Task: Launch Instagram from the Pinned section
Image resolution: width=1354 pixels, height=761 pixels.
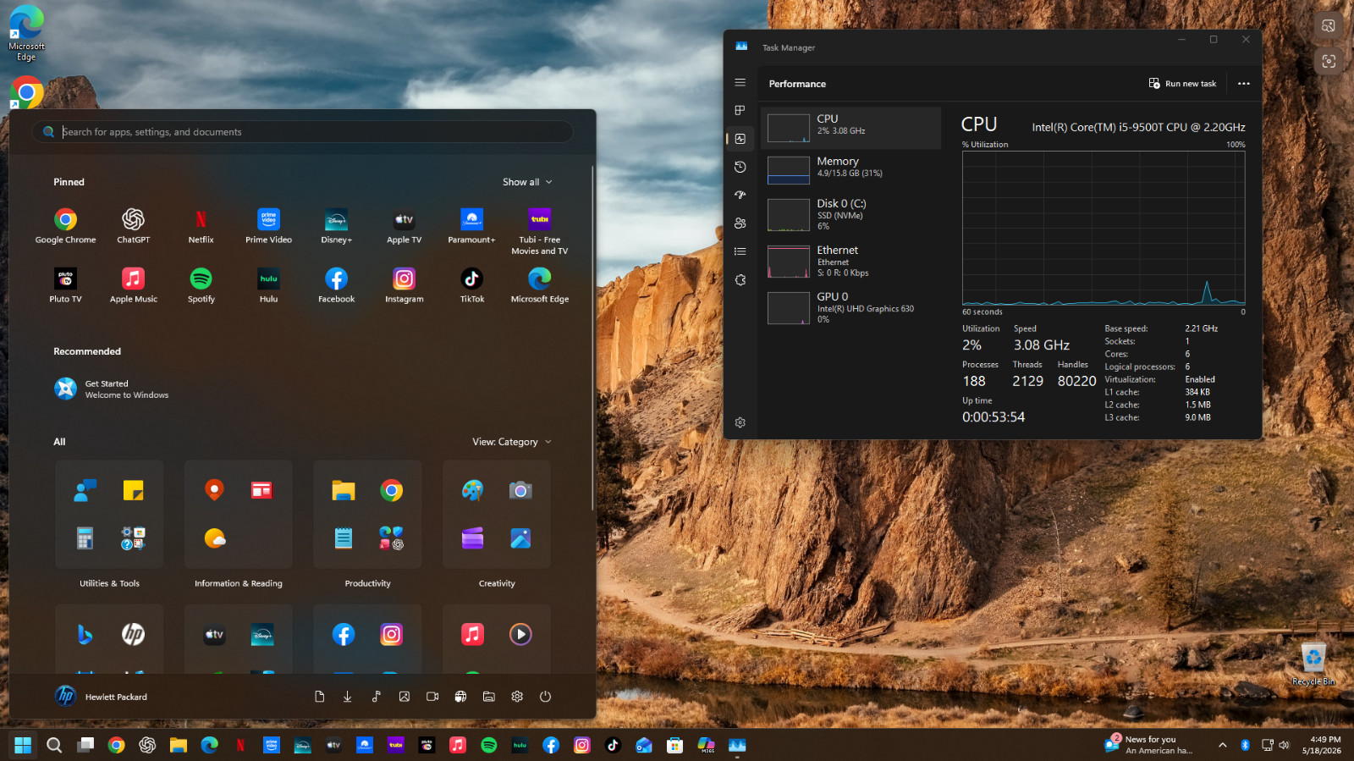Action: coord(404,285)
